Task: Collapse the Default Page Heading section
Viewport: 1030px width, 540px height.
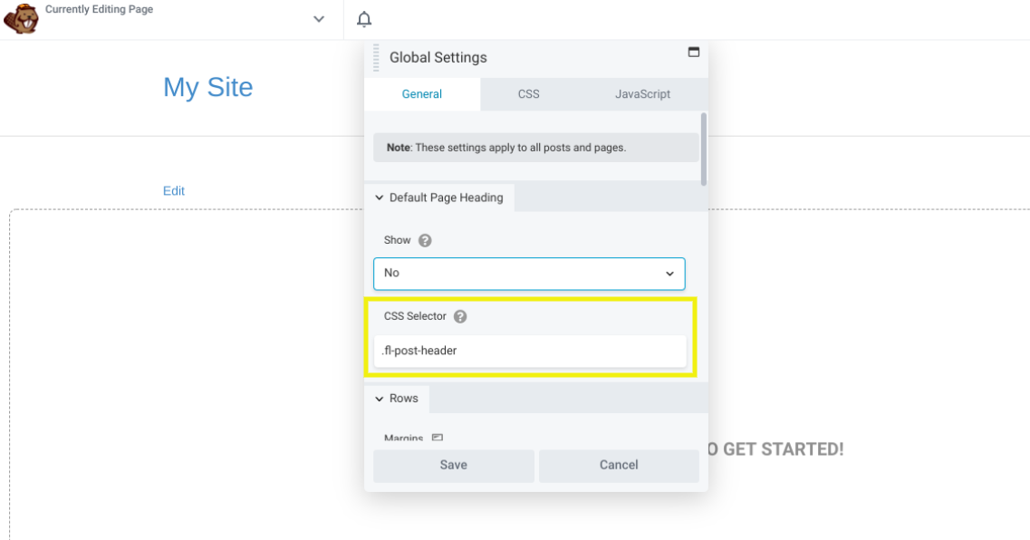Action: coord(380,198)
